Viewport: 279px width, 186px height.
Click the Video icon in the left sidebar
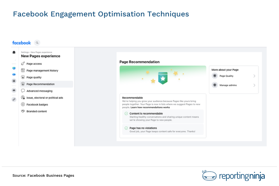(14, 68)
